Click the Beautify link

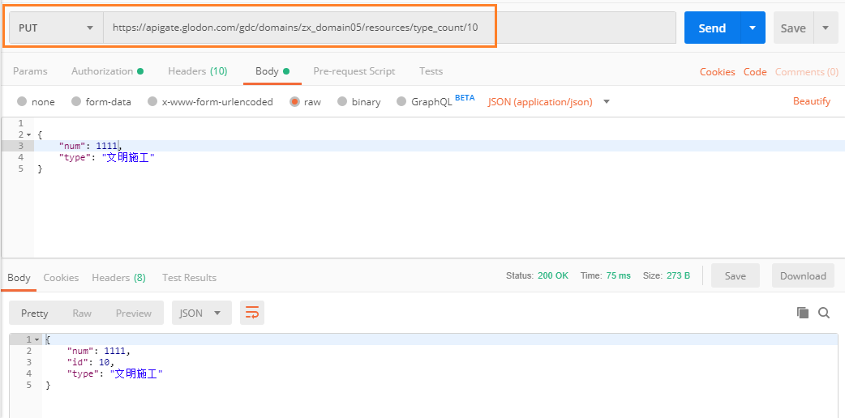click(x=811, y=101)
